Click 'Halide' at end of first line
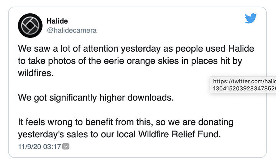This screenshot has width=276, height=166. [241, 49]
